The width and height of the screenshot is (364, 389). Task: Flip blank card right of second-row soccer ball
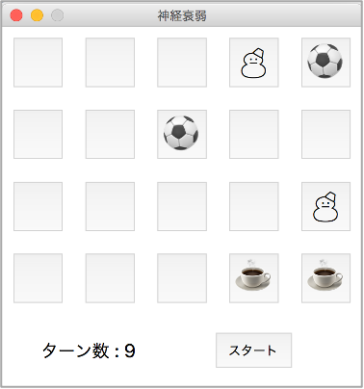click(253, 134)
